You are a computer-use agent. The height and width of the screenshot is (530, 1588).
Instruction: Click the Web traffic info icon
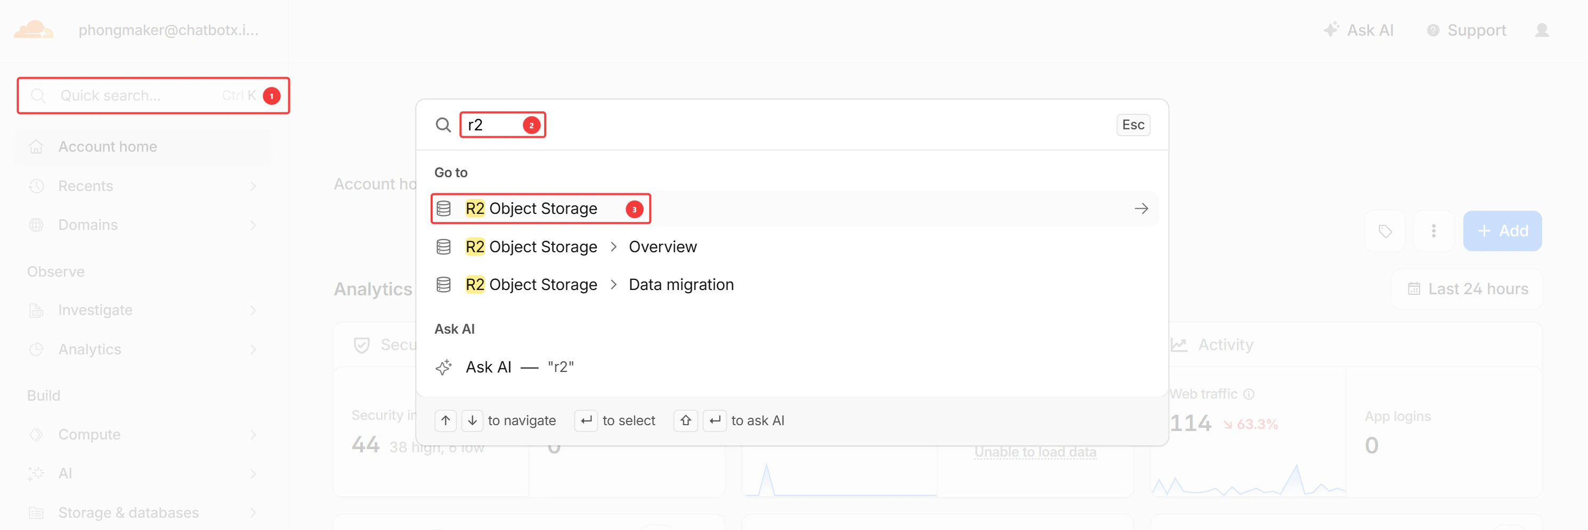click(x=1249, y=394)
